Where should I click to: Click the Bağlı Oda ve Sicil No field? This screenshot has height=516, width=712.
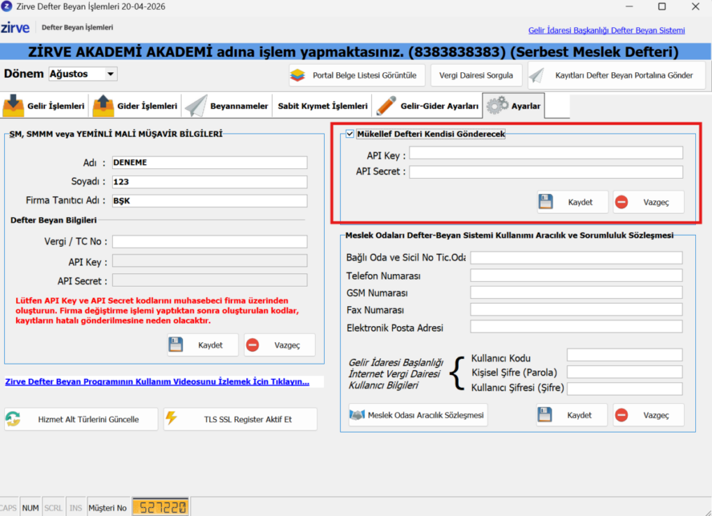576,258
